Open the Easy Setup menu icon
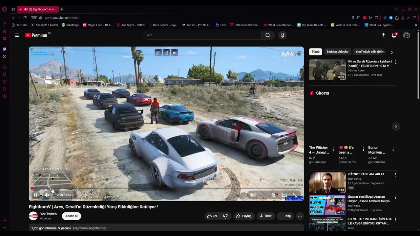The width and height of the screenshot is (420, 236). tap(415, 18)
